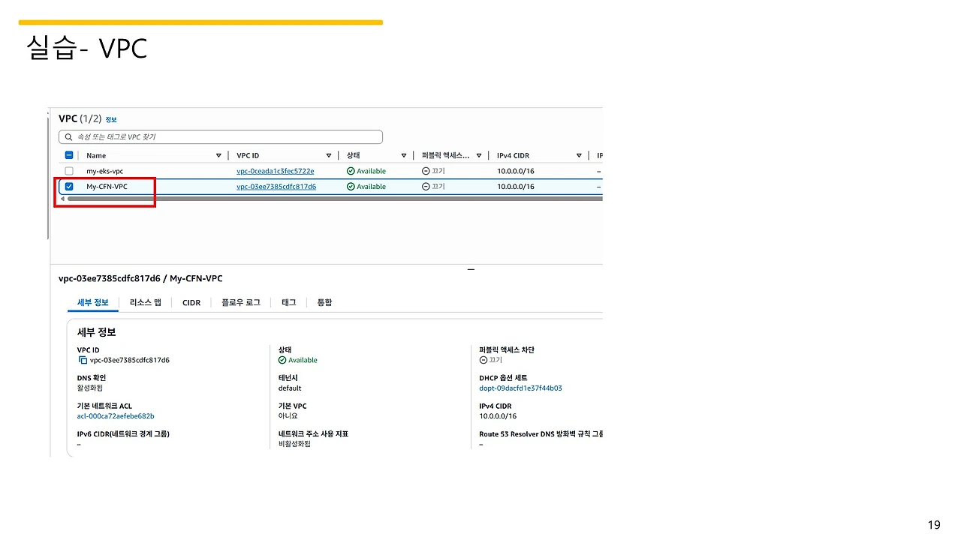Click the panel resize handle above details pane

click(x=471, y=269)
